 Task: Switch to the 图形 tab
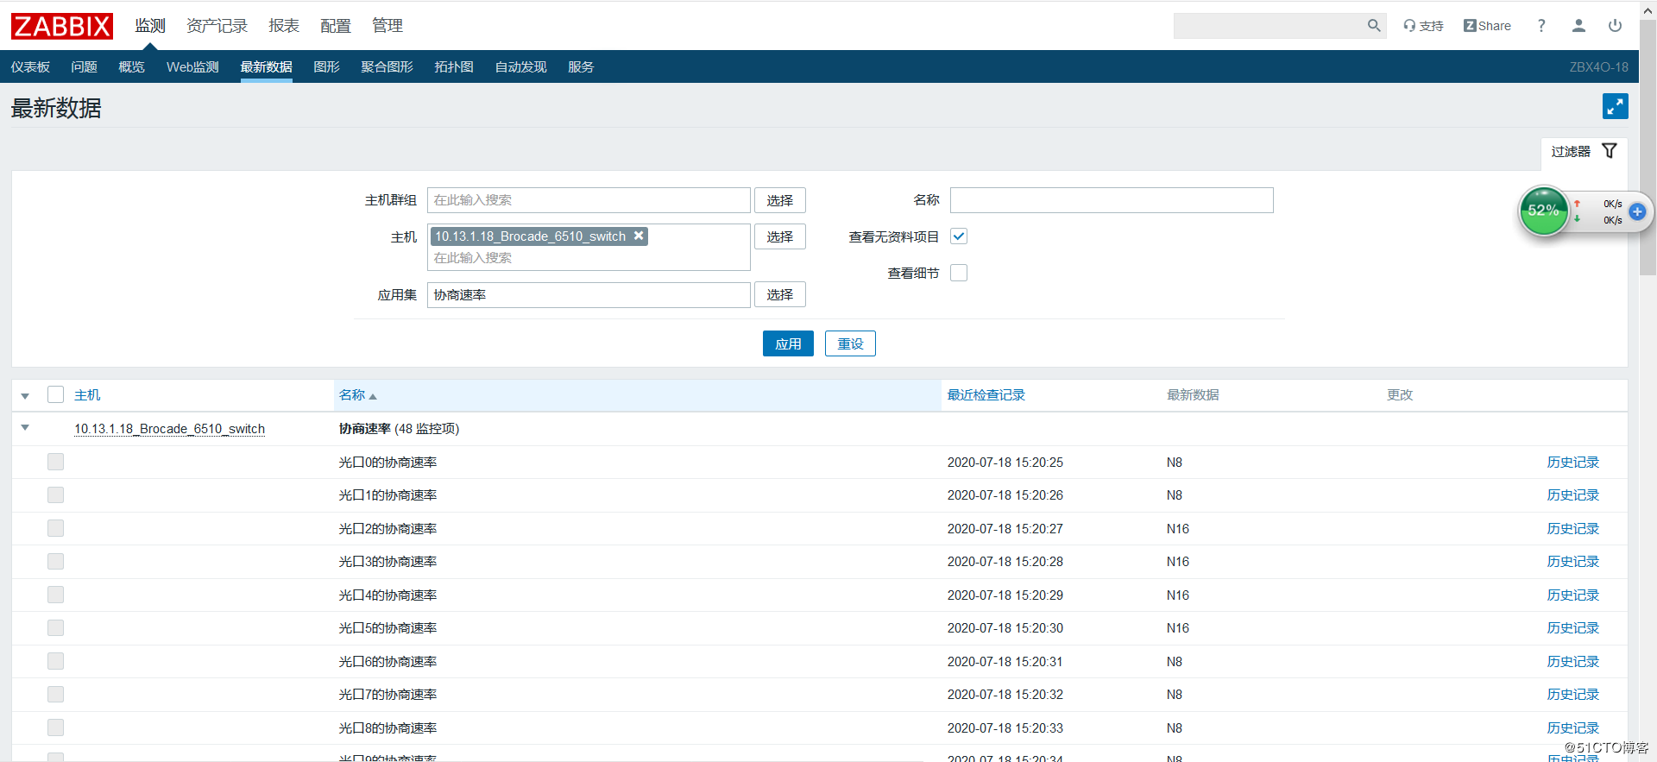pos(326,67)
